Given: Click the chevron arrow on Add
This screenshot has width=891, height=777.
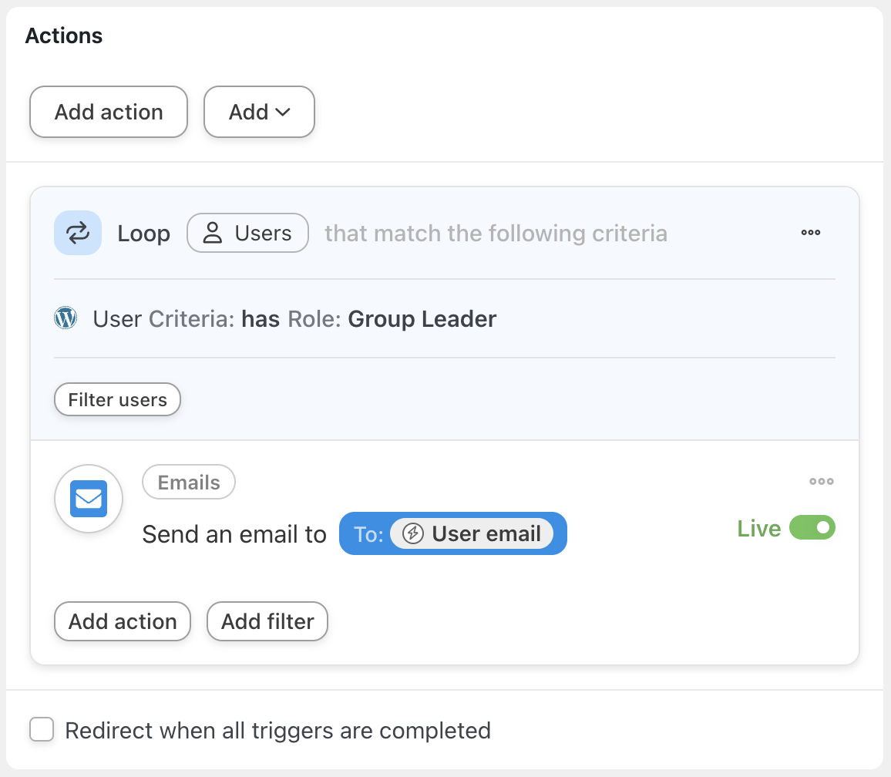Looking at the screenshot, I should tap(283, 113).
